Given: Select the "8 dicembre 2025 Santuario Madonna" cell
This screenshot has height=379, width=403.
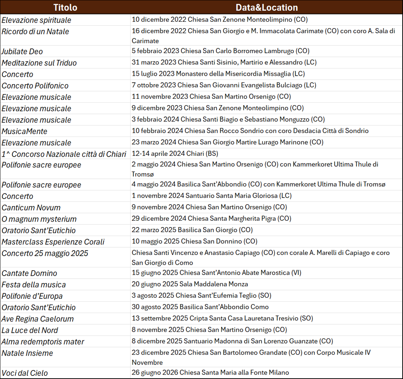Looking at the screenshot, I should click(x=266, y=341).
